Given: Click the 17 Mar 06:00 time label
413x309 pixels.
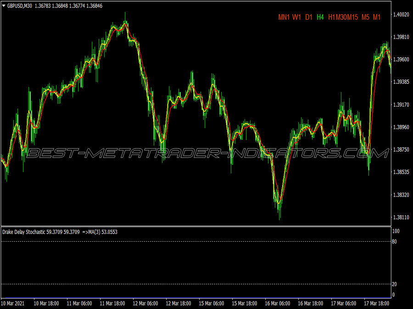Looking at the screenshot, I should pyautogui.click(x=343, y=304).
